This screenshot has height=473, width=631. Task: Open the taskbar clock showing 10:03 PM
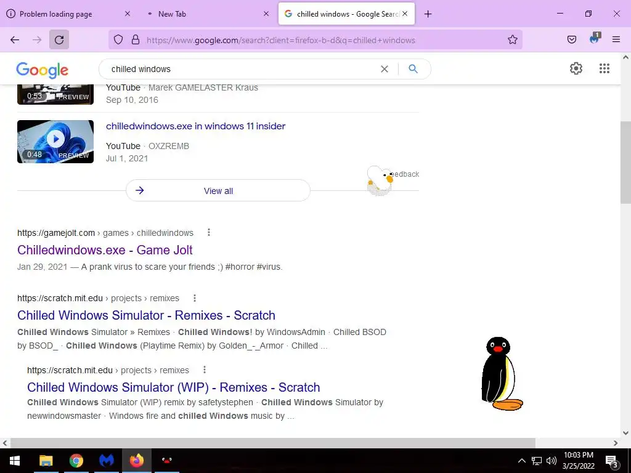[578, 461]
